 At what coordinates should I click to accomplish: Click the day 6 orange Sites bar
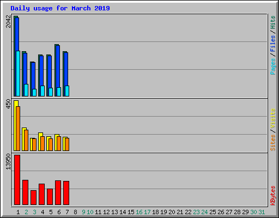pyautogui.click(x=59, y=143)
